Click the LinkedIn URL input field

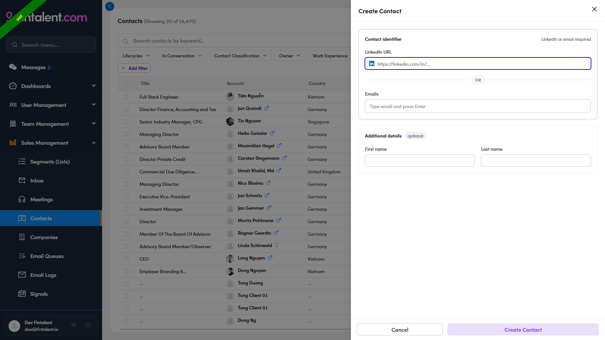click(x=478, y=63)
